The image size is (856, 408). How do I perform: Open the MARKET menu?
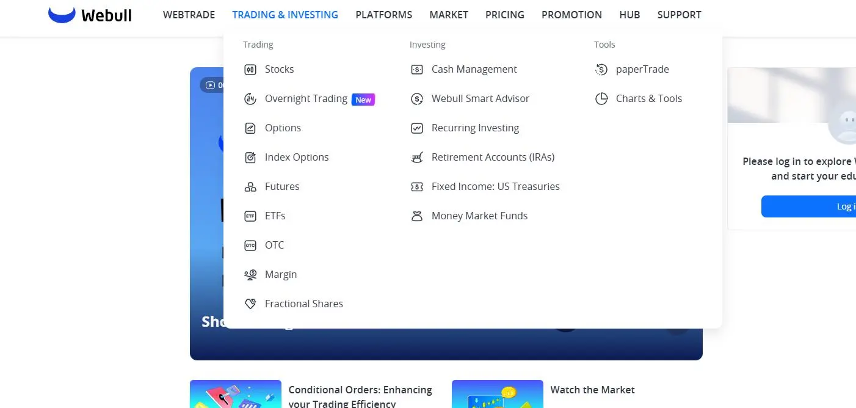[449, 15]
